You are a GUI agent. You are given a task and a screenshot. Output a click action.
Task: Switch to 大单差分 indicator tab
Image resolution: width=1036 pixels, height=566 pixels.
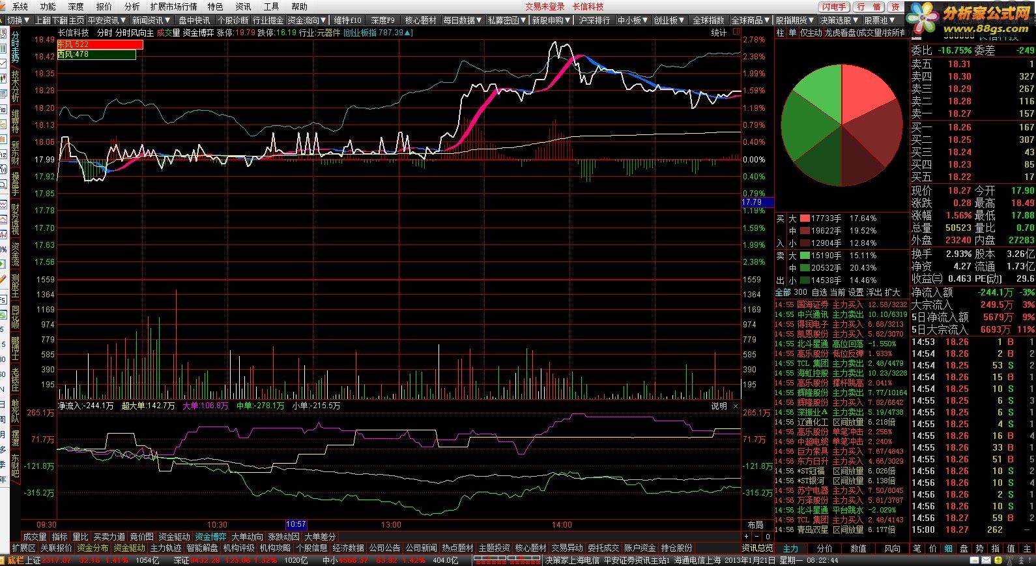tap(320, 537)
